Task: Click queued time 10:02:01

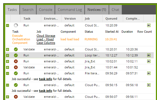Action: tap(111, 61)
